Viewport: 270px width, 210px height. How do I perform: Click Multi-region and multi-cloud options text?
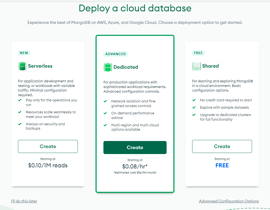point(135,127)
